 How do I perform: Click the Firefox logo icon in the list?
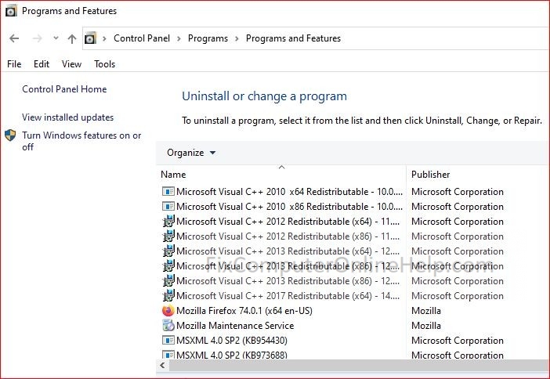pyautogui.click(x=168, y=311)
